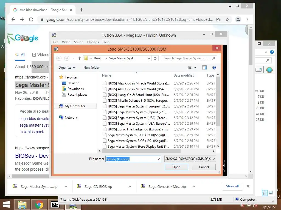281x210 pixels.
Task: Click the search icon in the background Explorer window
Action: coord(268,60)
